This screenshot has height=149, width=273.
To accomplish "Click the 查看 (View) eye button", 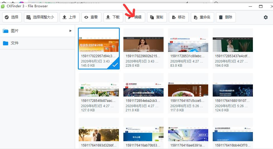I will click(x=91, y=17).
